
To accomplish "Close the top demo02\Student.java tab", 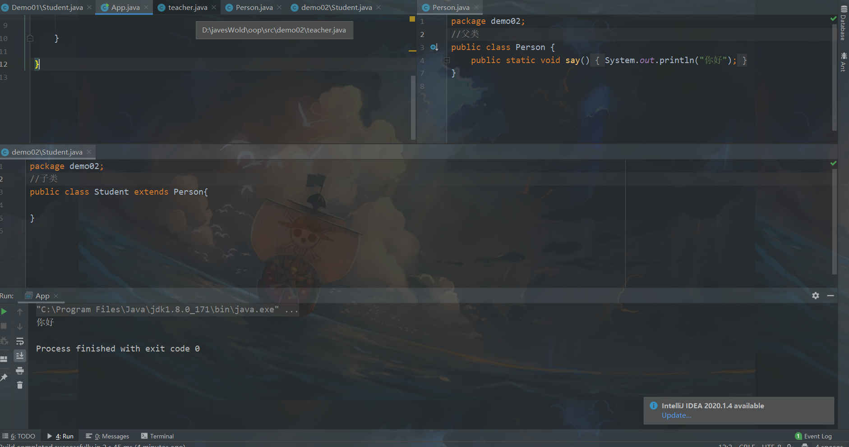I will (378, 7).
